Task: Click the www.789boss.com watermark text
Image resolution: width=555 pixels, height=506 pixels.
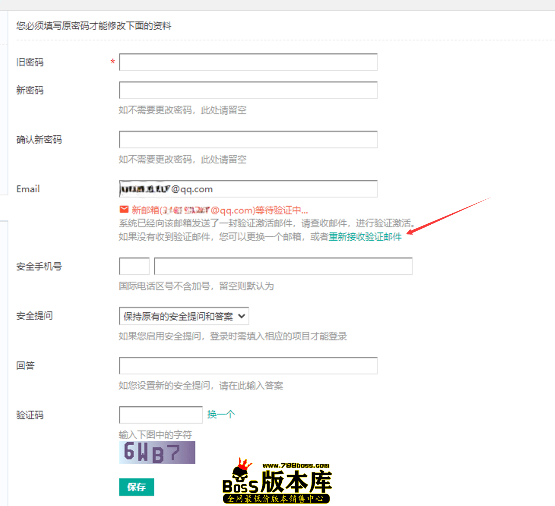Action: (x=296, y=466)
